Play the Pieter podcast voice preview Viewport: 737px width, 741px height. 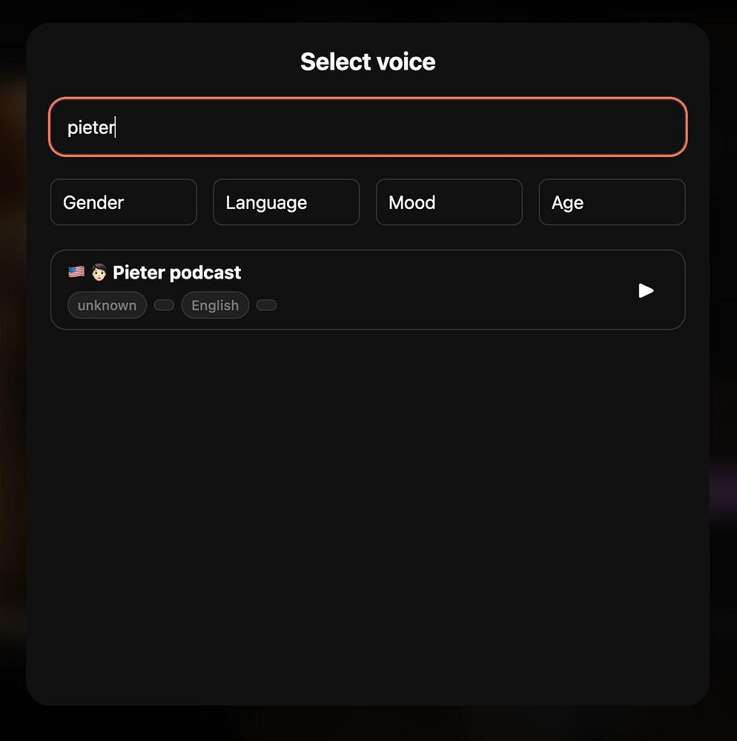[646, 290]
